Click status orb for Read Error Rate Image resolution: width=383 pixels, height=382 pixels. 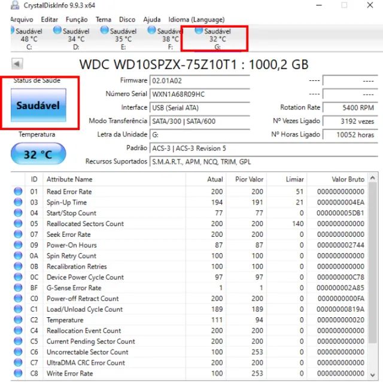[18, 191]
